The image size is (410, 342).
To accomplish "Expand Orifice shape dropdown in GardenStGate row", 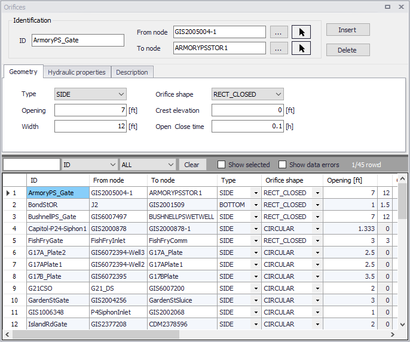I will 317,300.
